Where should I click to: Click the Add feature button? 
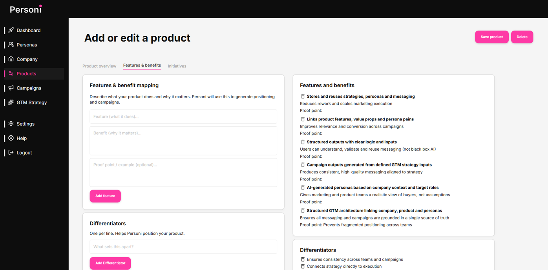(105, 196)
